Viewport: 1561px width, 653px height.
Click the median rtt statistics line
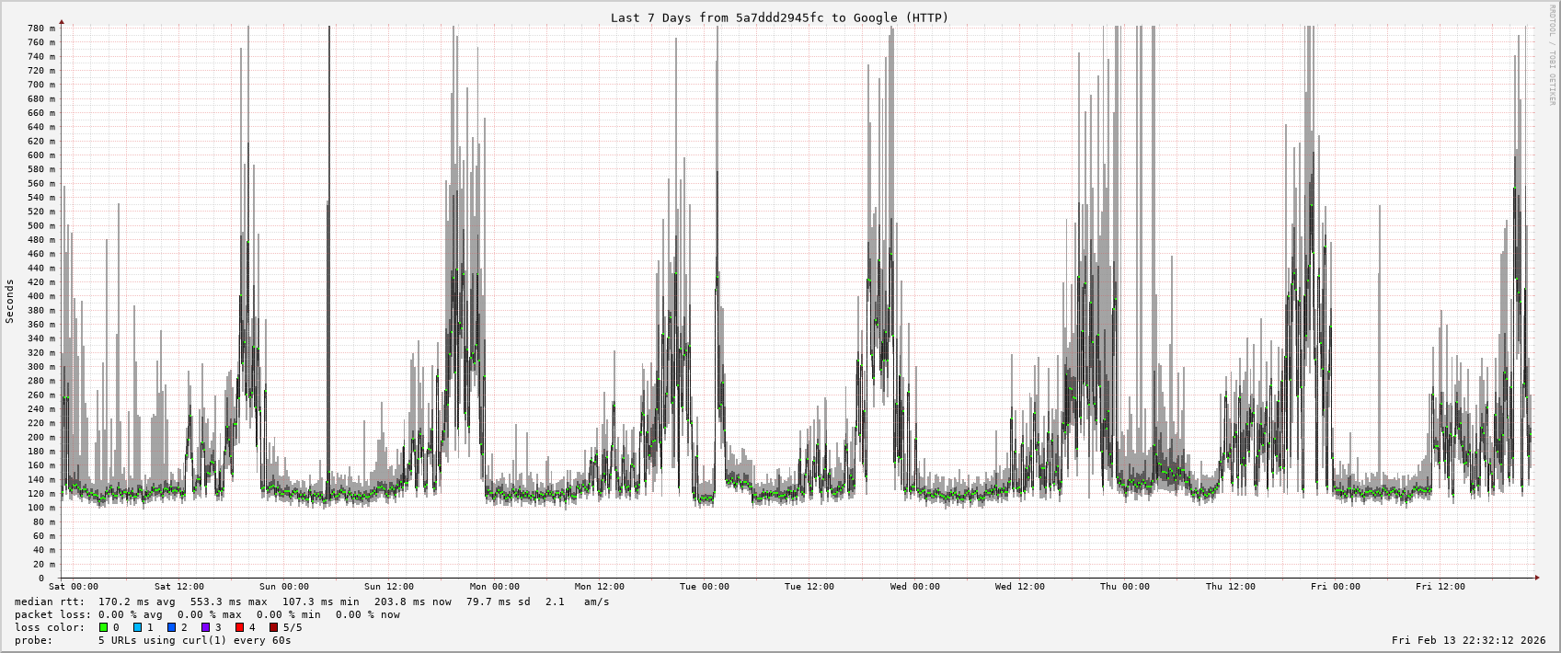[312, 602]
